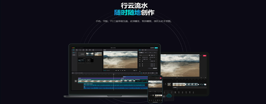The image size is (266, 104).
Task: Click the red Export button on tablet
Action: pos(205,56)
